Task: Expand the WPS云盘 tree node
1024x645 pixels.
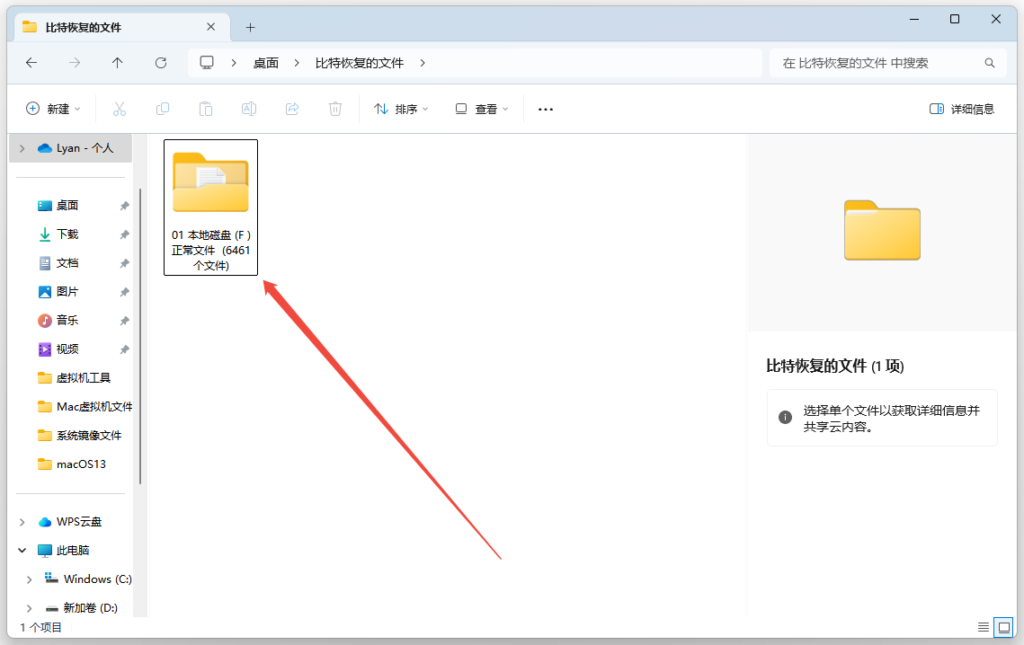Action: [x=22, y=522]
